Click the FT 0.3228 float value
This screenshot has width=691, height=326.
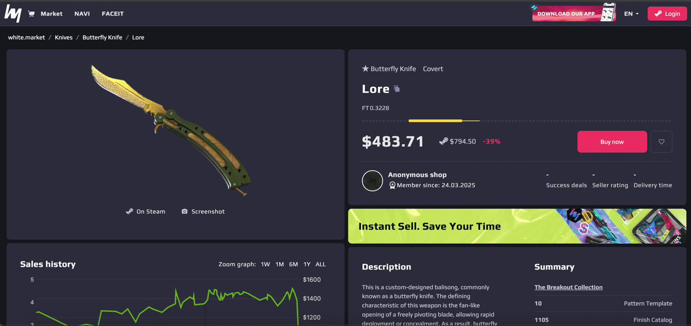(375, 108)
